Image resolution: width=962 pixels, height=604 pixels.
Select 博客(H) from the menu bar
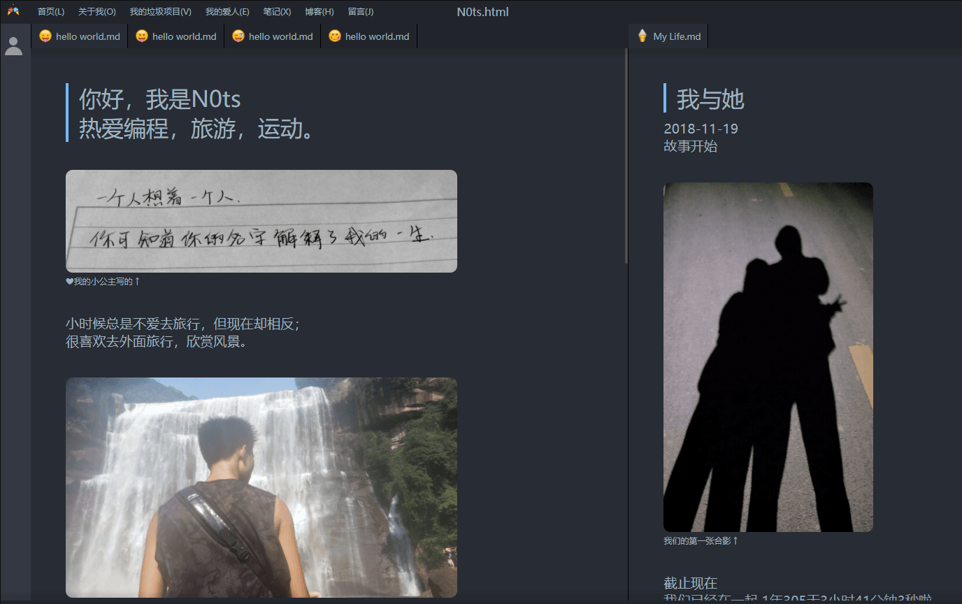[319, 11]
